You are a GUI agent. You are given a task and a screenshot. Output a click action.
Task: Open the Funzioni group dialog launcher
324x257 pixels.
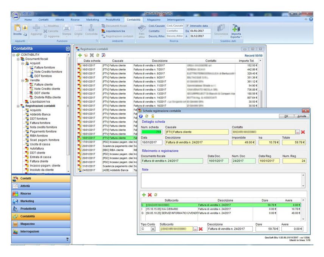(x=97, y=41)
